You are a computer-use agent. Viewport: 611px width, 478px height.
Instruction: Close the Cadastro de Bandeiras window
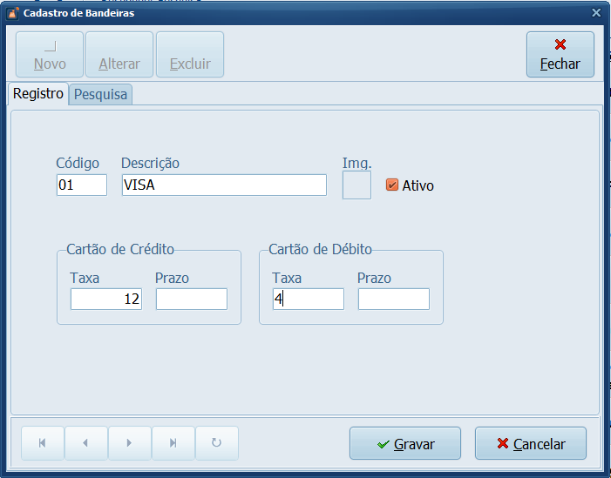pyautogui.click(x=596, y=13)
